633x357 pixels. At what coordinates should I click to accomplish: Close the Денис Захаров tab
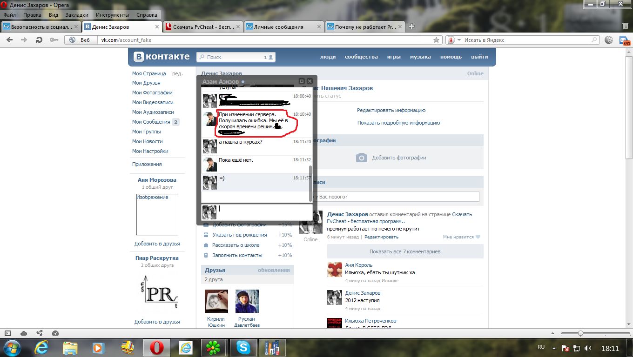157,27
